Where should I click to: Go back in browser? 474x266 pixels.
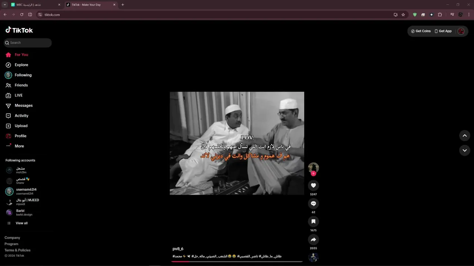coord(5,15)
